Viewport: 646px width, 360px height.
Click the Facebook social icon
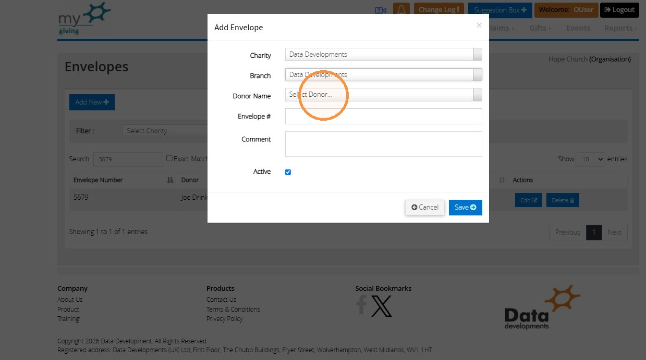361,305
